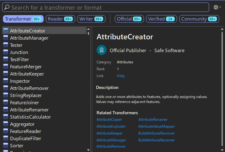
Task: Select FeatureReader in the transformer list
Action: point(44,131)
